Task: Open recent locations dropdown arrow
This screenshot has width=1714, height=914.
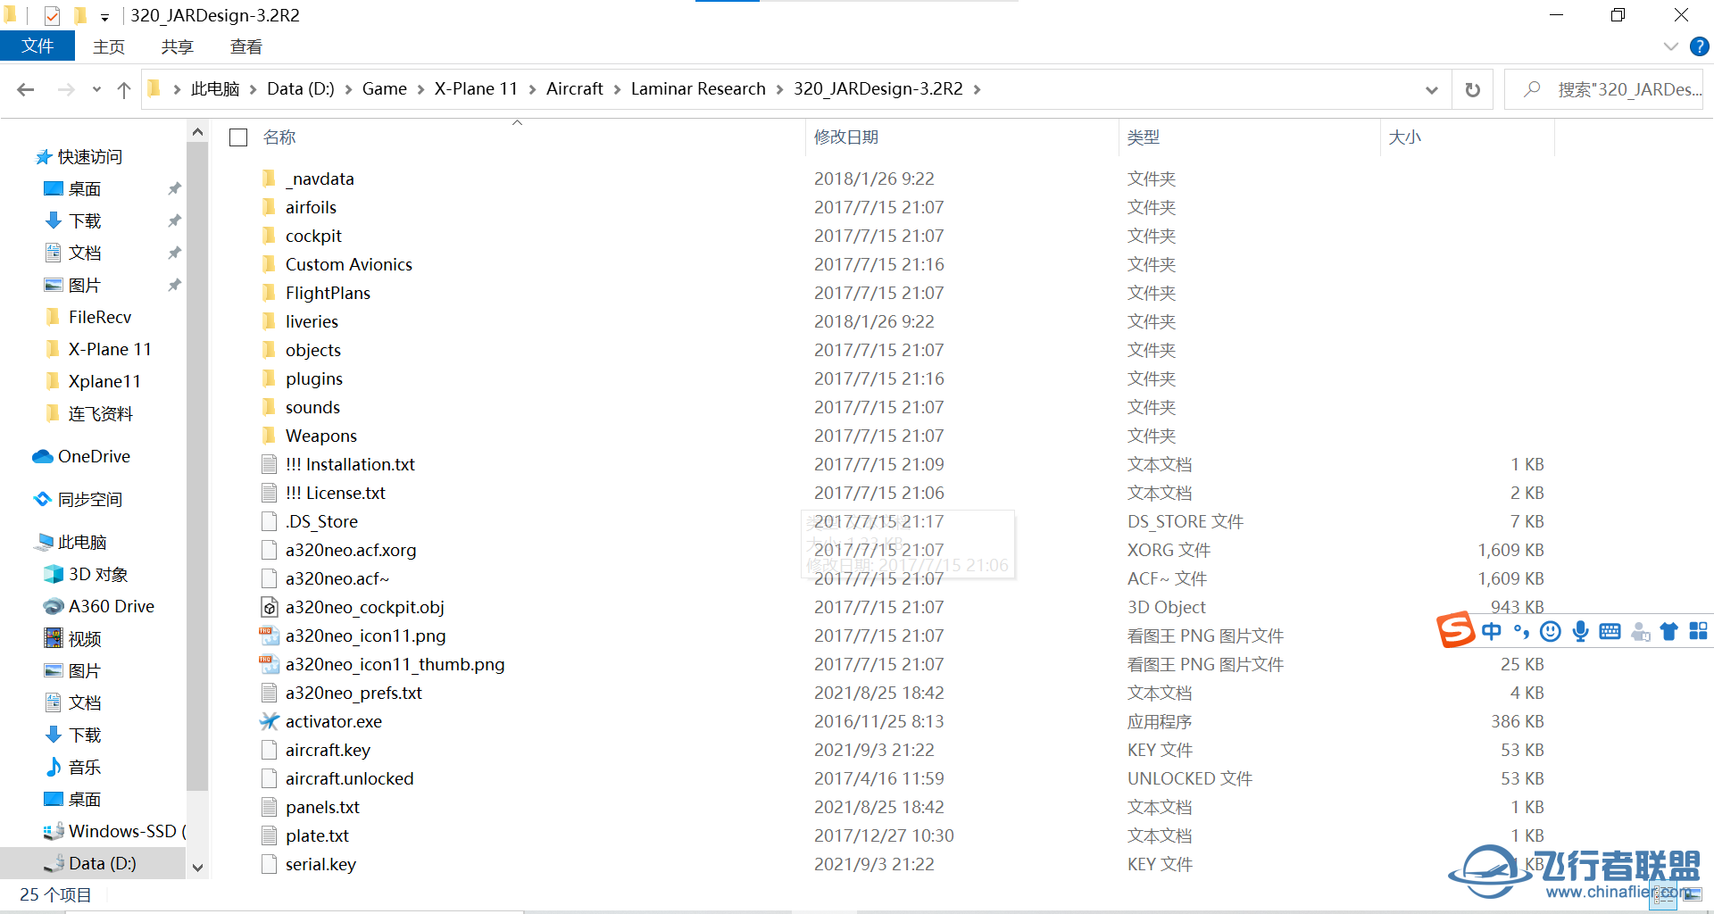Action: click(x=96, y=89)
